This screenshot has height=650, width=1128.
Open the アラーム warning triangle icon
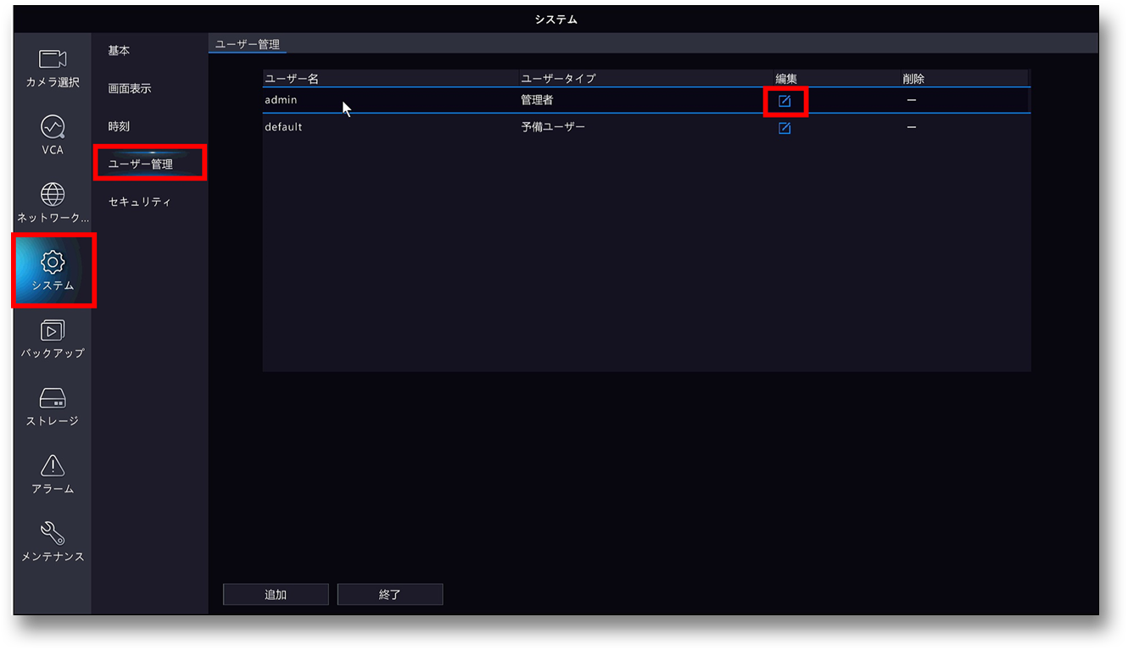point(53,464)
